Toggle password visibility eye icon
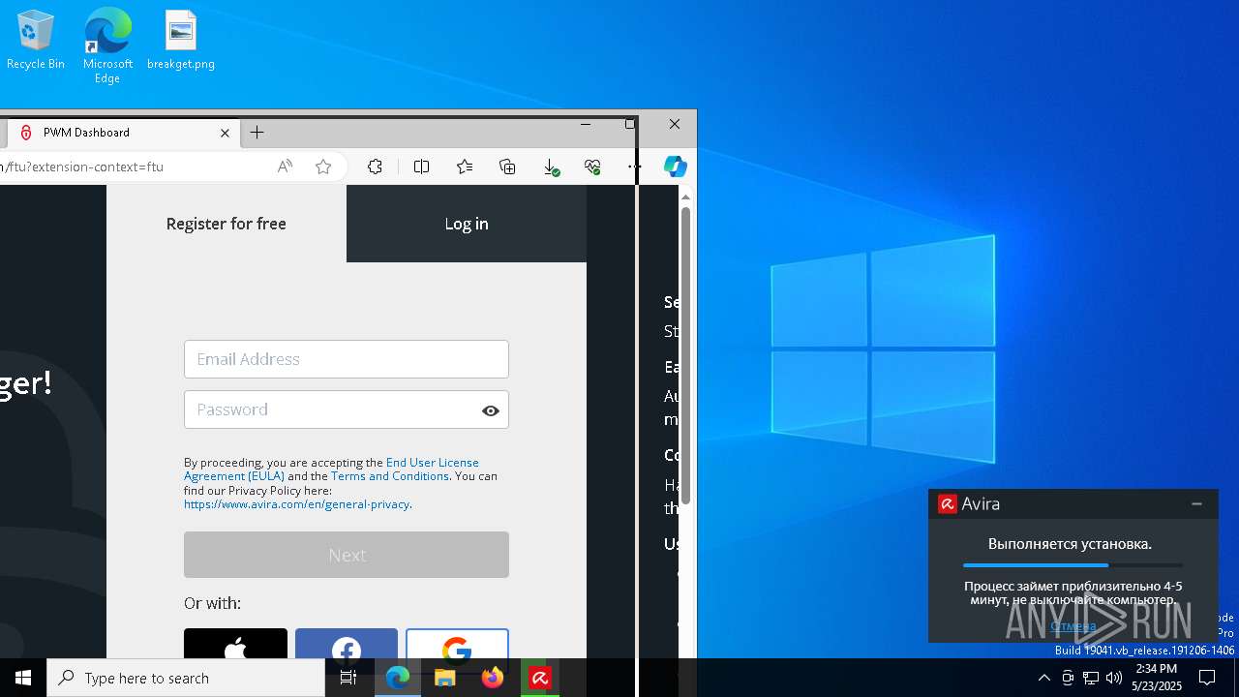 click(x=491, y=410)
